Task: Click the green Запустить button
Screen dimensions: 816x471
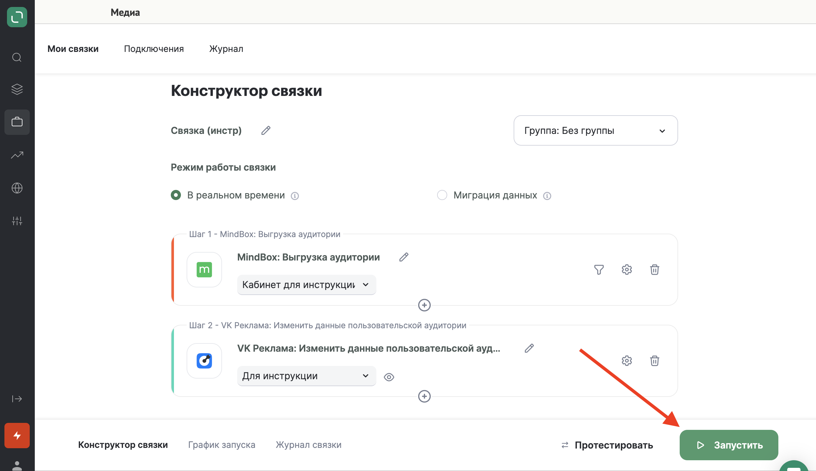Action: (729, 445)
